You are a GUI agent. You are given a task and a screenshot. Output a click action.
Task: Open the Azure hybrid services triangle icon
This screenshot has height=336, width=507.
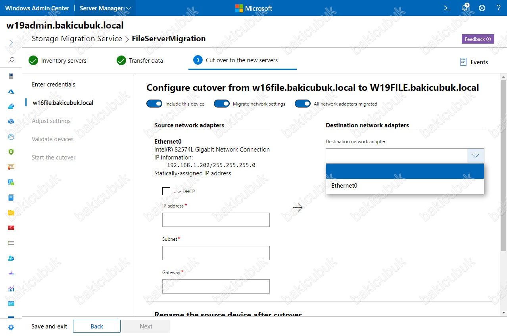(11, 91)
